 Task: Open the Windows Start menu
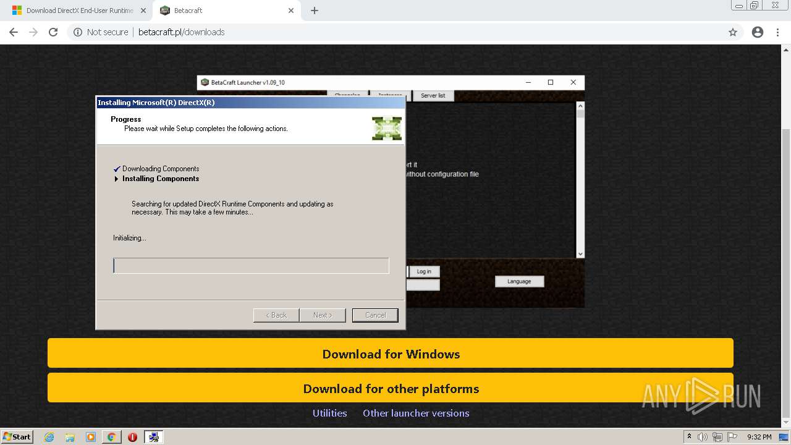tap(17, 436)
